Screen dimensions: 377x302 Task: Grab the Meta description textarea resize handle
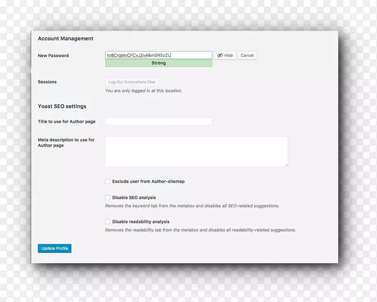pyautogui.click(x=286, y=164)
